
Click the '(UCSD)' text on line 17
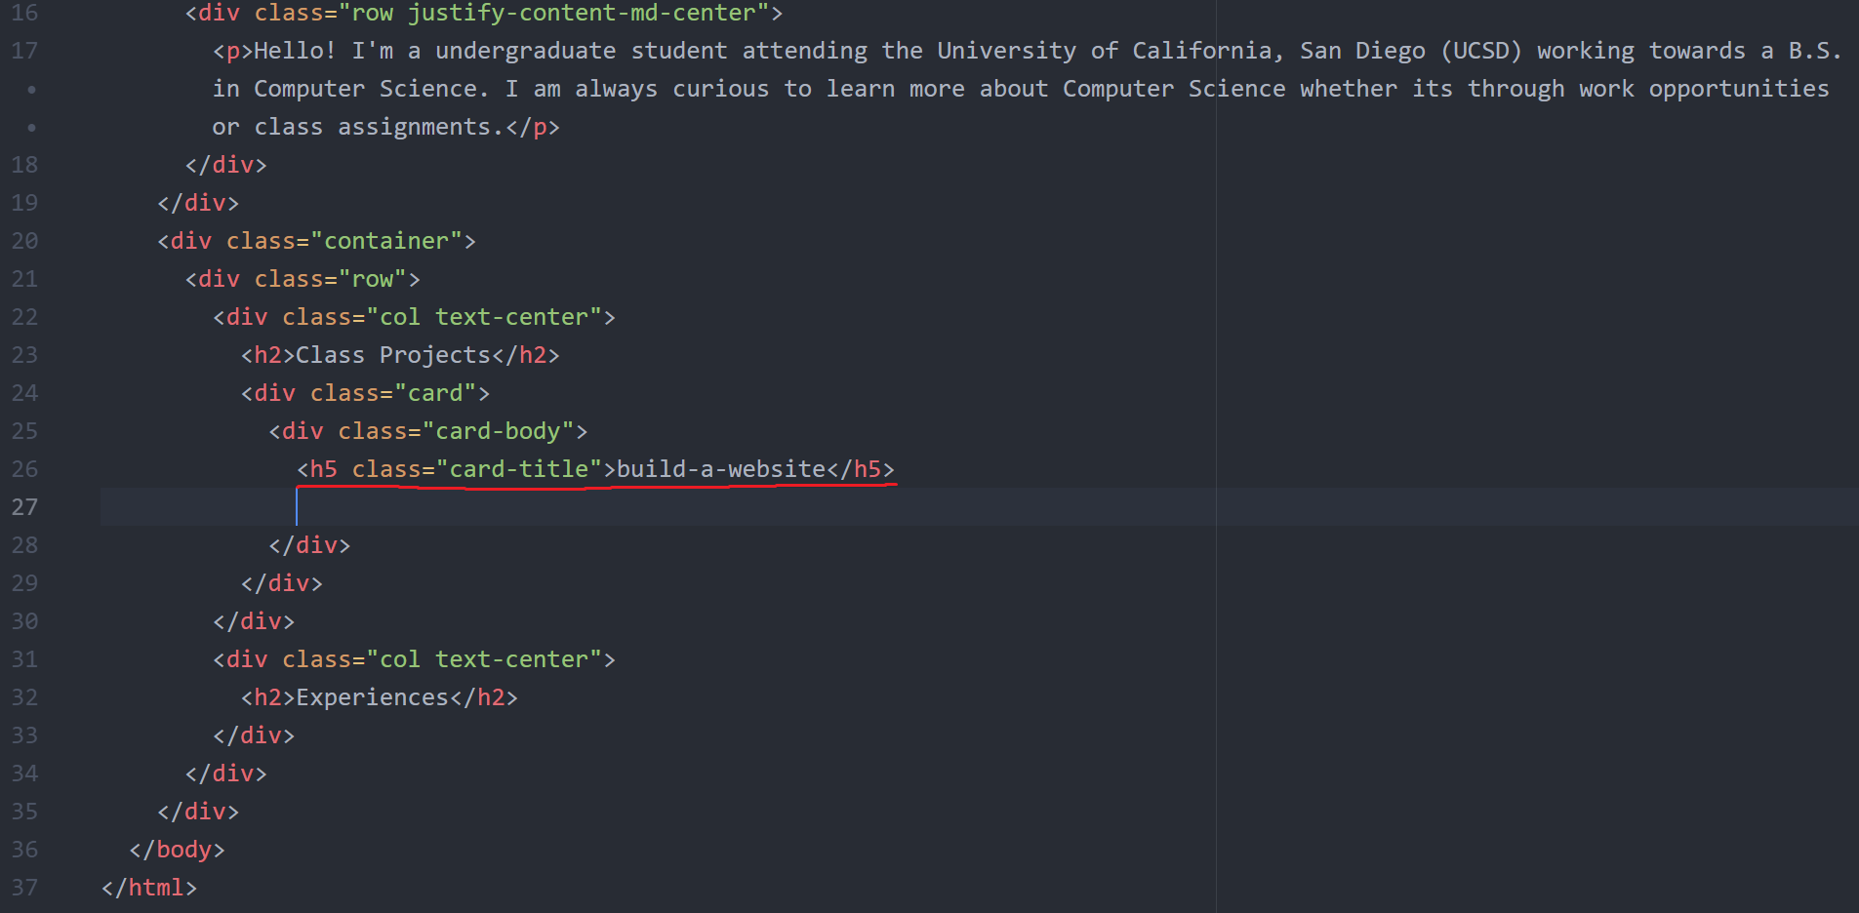tap(1481, 51)
